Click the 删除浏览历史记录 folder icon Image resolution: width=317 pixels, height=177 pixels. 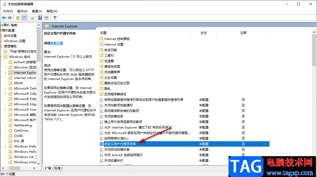click(101, 83)
